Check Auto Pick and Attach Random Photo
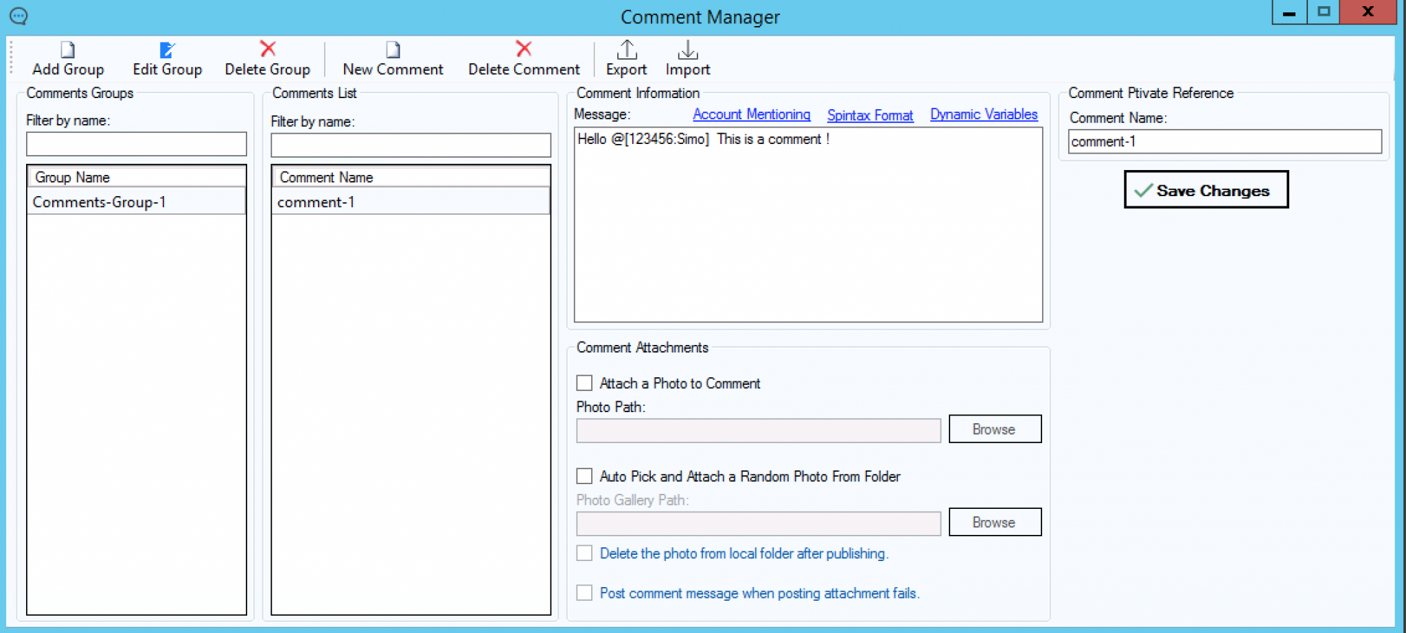This screenshot has width=1406, height=633. [x=584, y=476]
